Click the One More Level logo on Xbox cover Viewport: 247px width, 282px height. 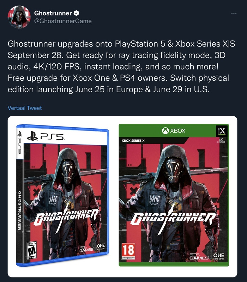click(x=219, y=257)
